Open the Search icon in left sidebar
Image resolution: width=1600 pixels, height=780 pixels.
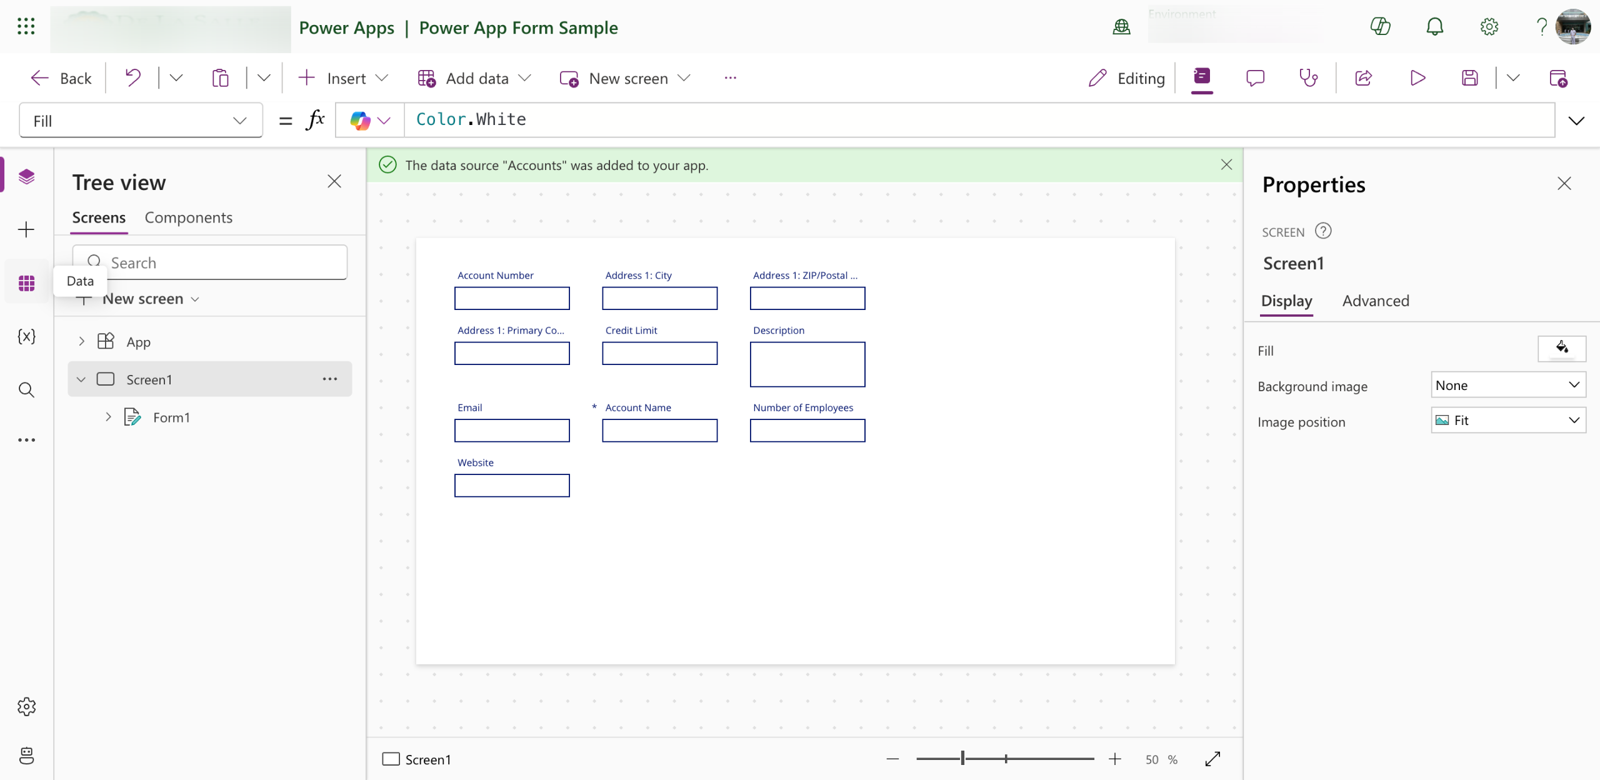[x=26, y=390]
